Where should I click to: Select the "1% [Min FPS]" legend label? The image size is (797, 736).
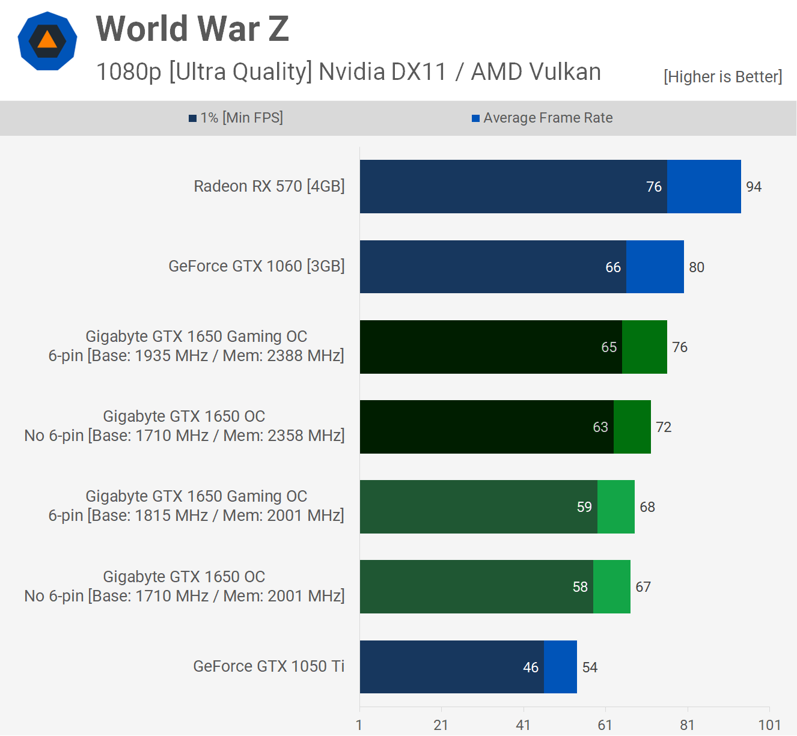(242, 118)
